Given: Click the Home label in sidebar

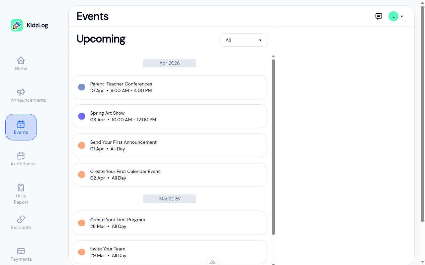Looking at the screenshot, I should (21, 68).
